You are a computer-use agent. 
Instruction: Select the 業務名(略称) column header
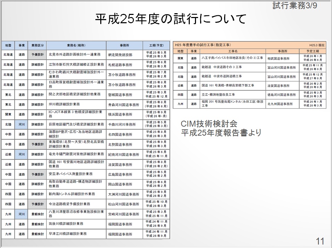tap(76, 45)
